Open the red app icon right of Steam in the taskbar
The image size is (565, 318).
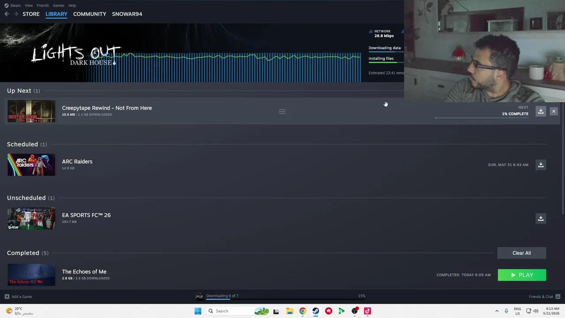328,311
